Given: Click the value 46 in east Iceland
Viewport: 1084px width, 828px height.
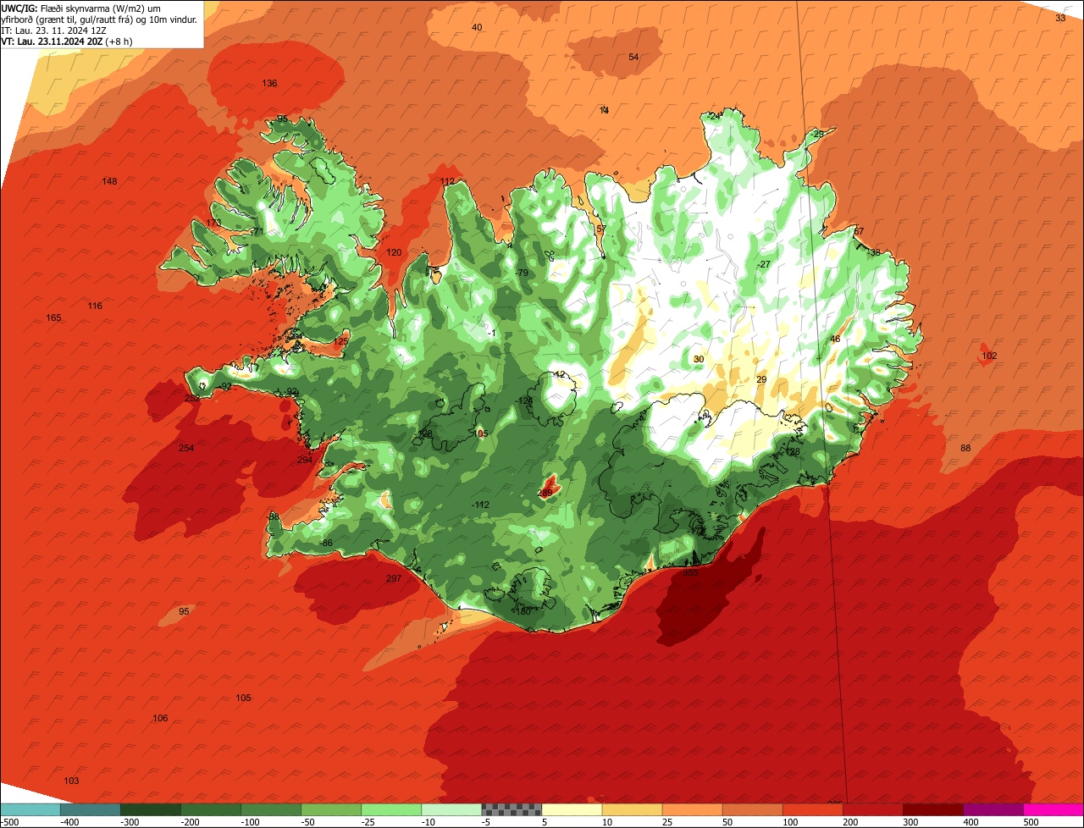Looking at the screenshot, I should pos(835,339).
